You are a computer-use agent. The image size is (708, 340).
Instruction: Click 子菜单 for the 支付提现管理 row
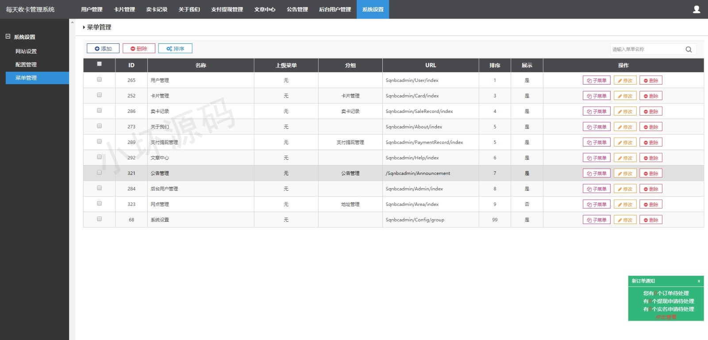pos(596,143)
